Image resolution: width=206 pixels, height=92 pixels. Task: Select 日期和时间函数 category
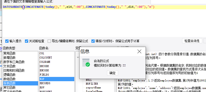[x=21, y=70]
